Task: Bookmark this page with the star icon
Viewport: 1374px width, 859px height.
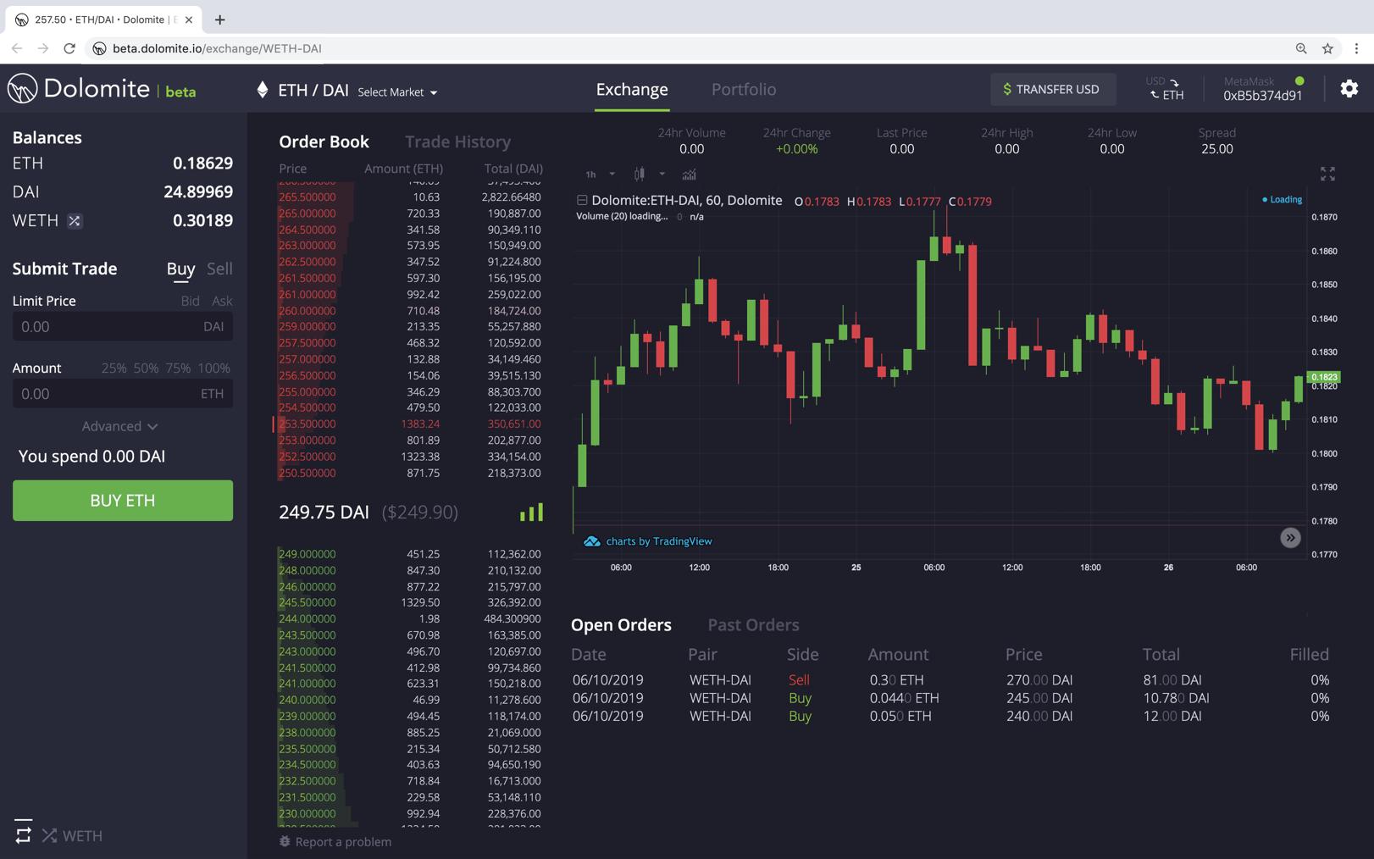Action: [x=1327, y=48]
